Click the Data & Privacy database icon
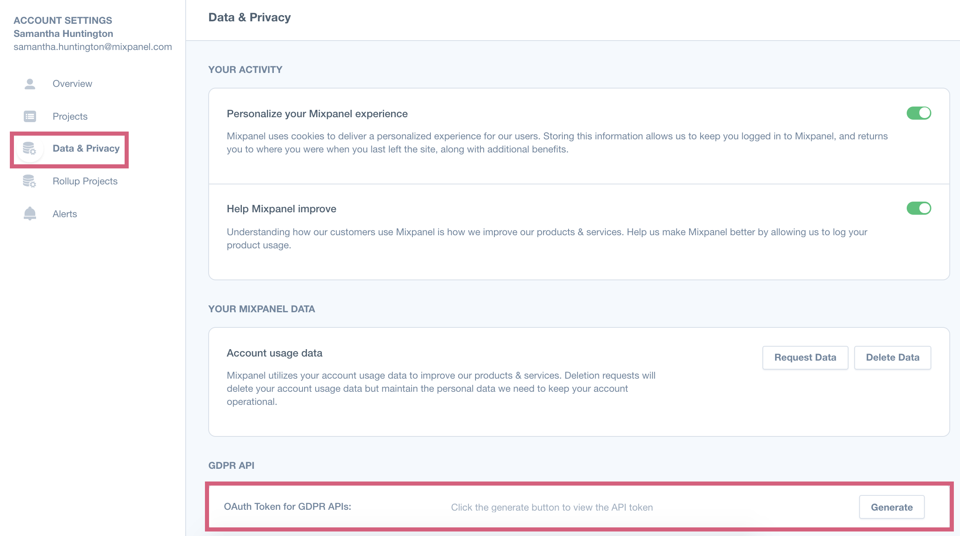The width and height of the screenshot is (960, 536). pyautogui.click(x=30, y=149)
